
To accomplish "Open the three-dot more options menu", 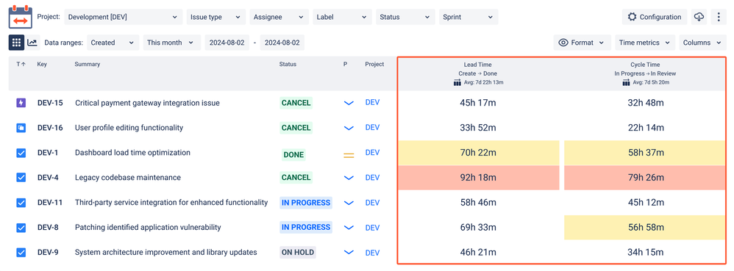I will (719, 17).
